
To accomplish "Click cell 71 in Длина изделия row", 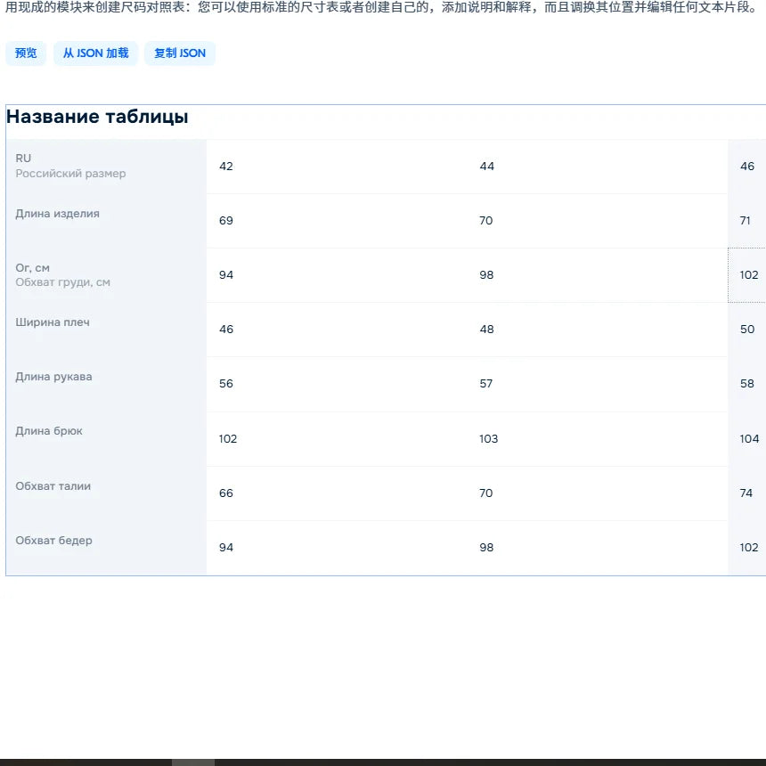I will click(747, 221).
